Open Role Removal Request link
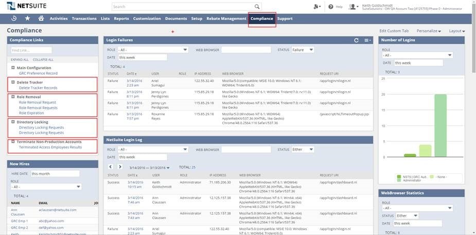The image size is (476, 235). click(x=38, y=103)
